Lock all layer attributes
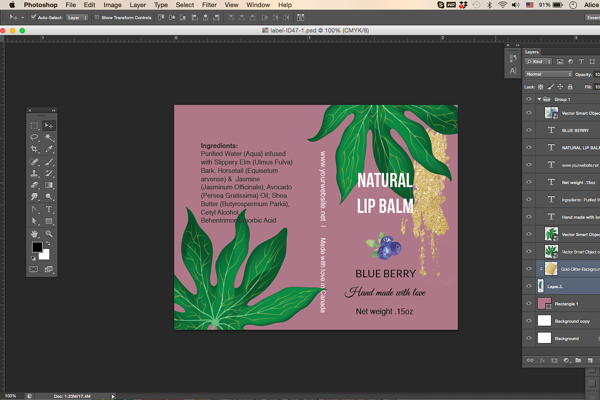 (x=570, y=86)
